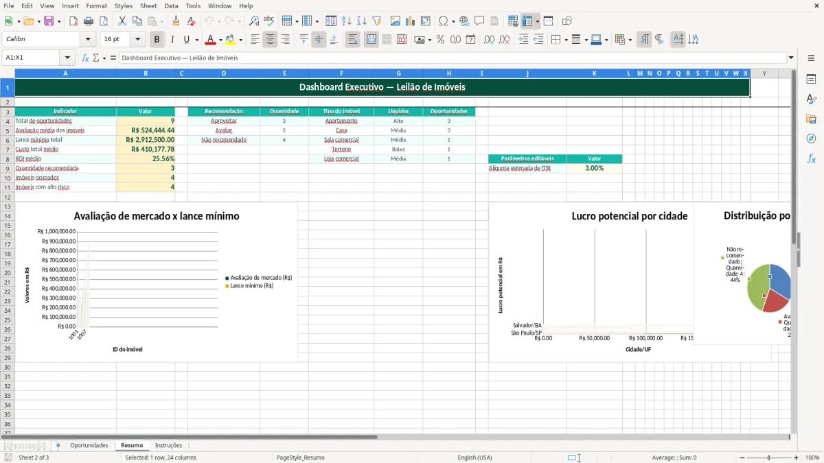This screenshot has height=463, width=824.
Task: Open sidebar settings hamburger menu
Action: pos(811,58)
